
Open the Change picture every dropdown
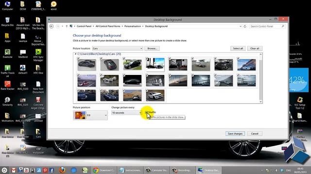click(x=126, y=113)
